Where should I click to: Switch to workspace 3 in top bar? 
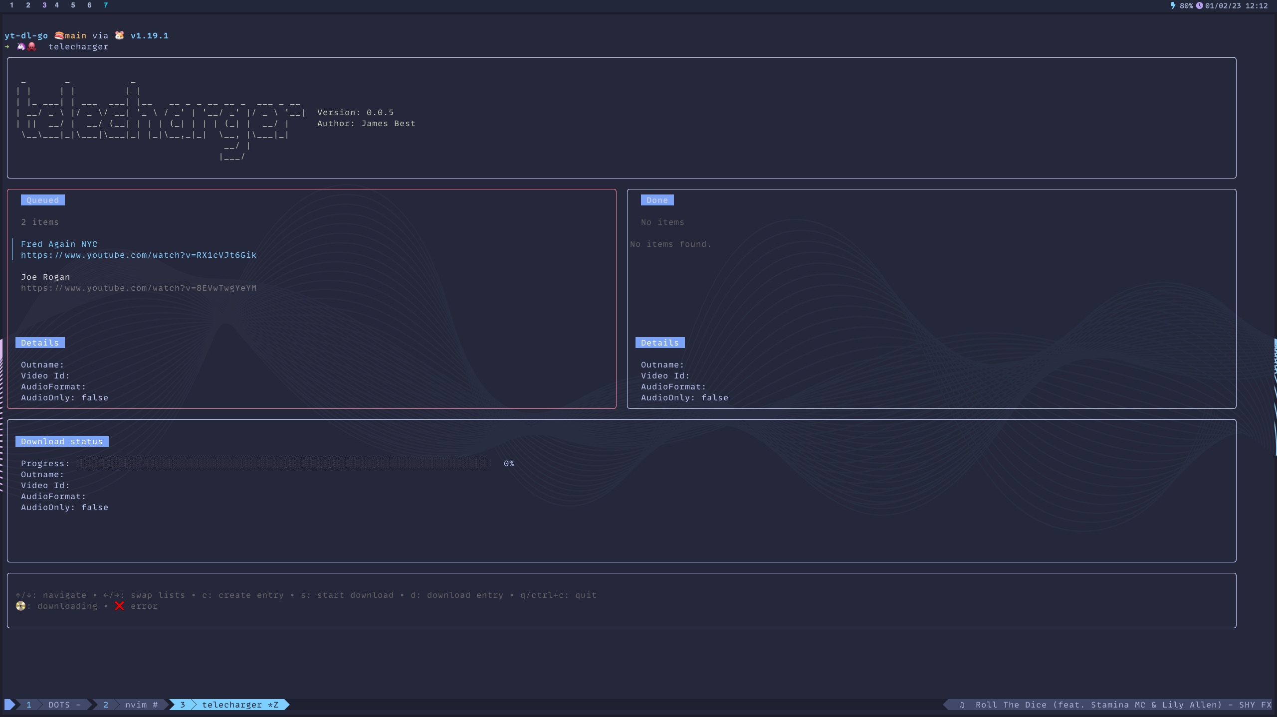pyautogui.click(x=44, y=5)
